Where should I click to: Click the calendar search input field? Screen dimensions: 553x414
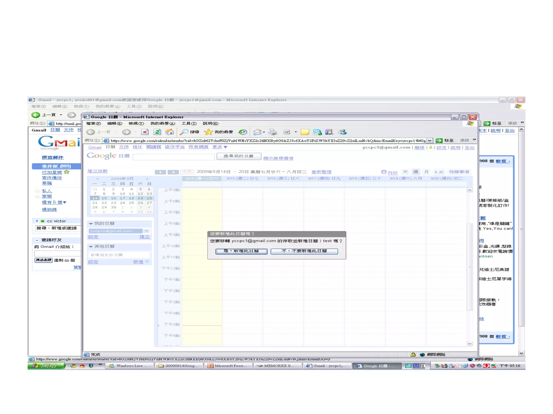[174, 157]
